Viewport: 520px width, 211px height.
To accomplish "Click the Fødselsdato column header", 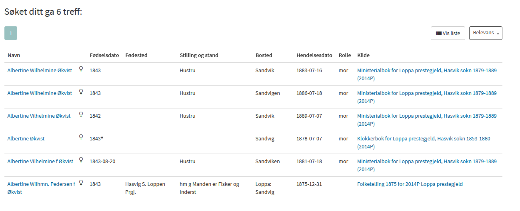I will click(104, 55).
